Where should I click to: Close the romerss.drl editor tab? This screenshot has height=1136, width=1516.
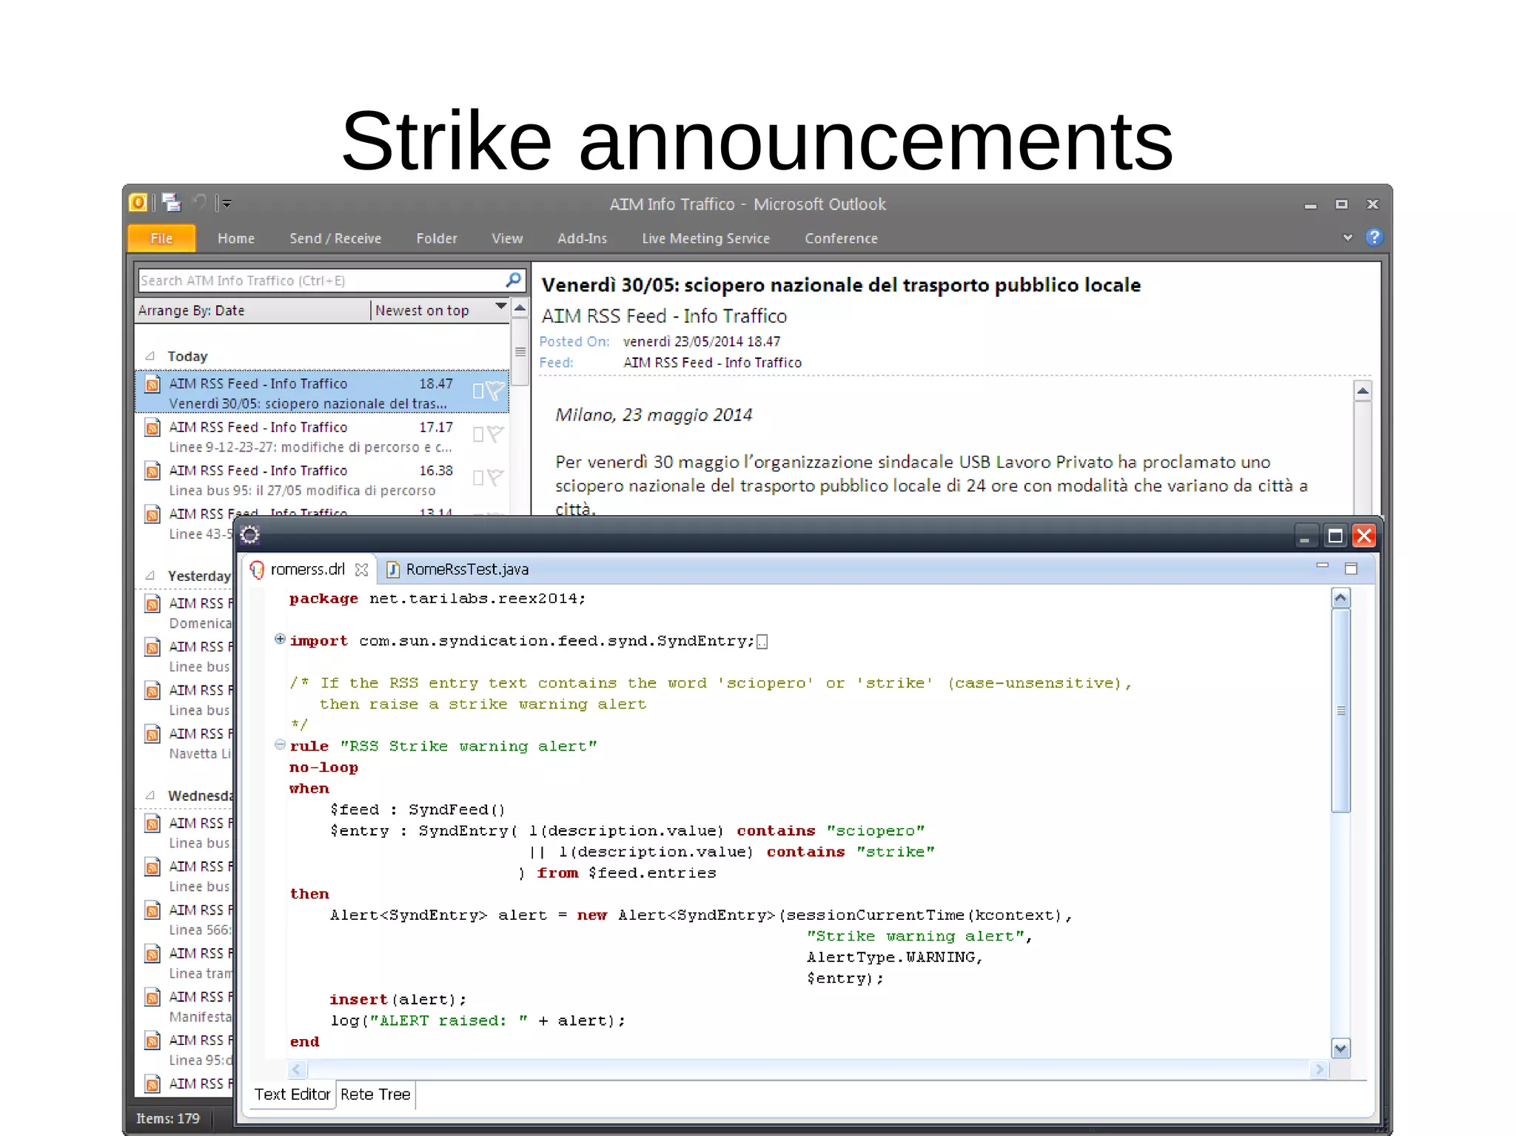[x=361, y=569]
